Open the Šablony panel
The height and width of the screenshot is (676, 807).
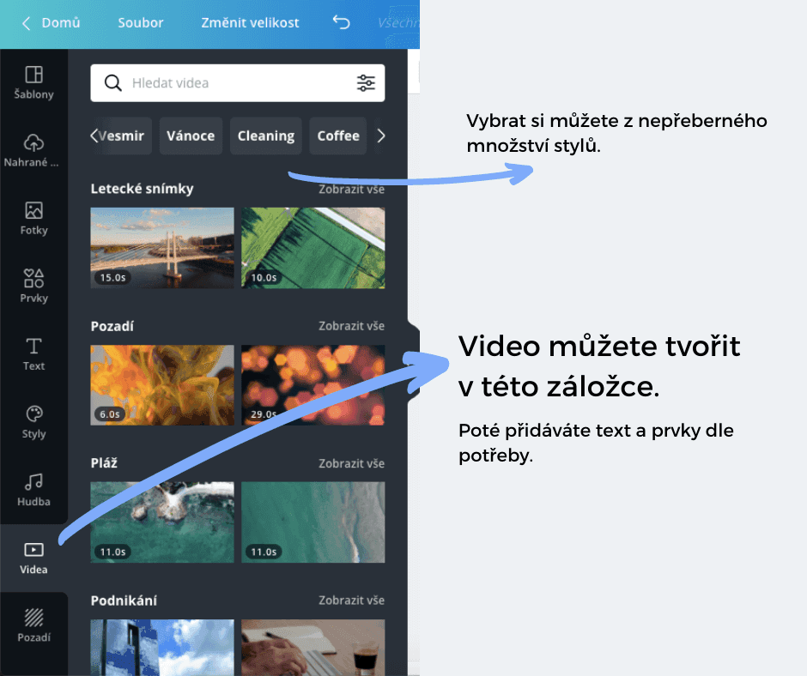[x=33, y=81]
